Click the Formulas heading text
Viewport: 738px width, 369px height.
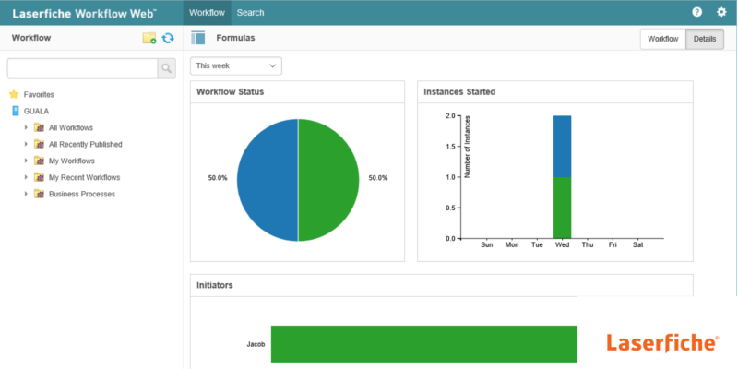(236, 38)
